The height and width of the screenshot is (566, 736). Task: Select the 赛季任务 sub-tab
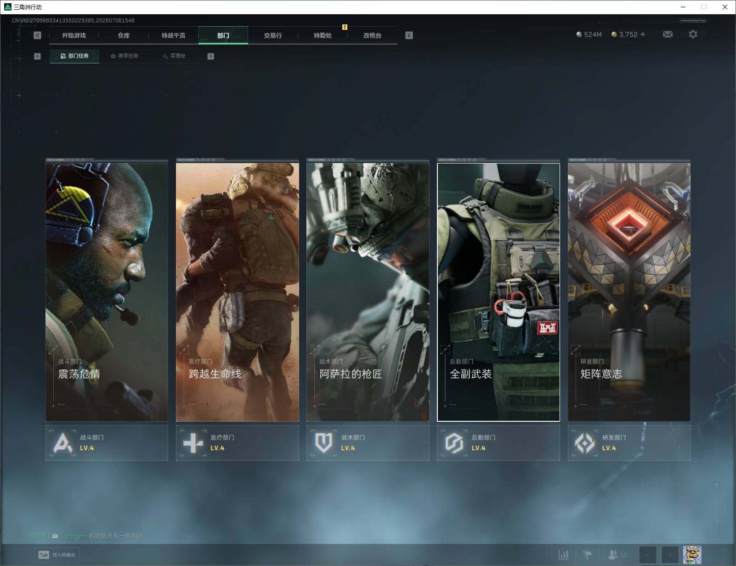point(124,56)
